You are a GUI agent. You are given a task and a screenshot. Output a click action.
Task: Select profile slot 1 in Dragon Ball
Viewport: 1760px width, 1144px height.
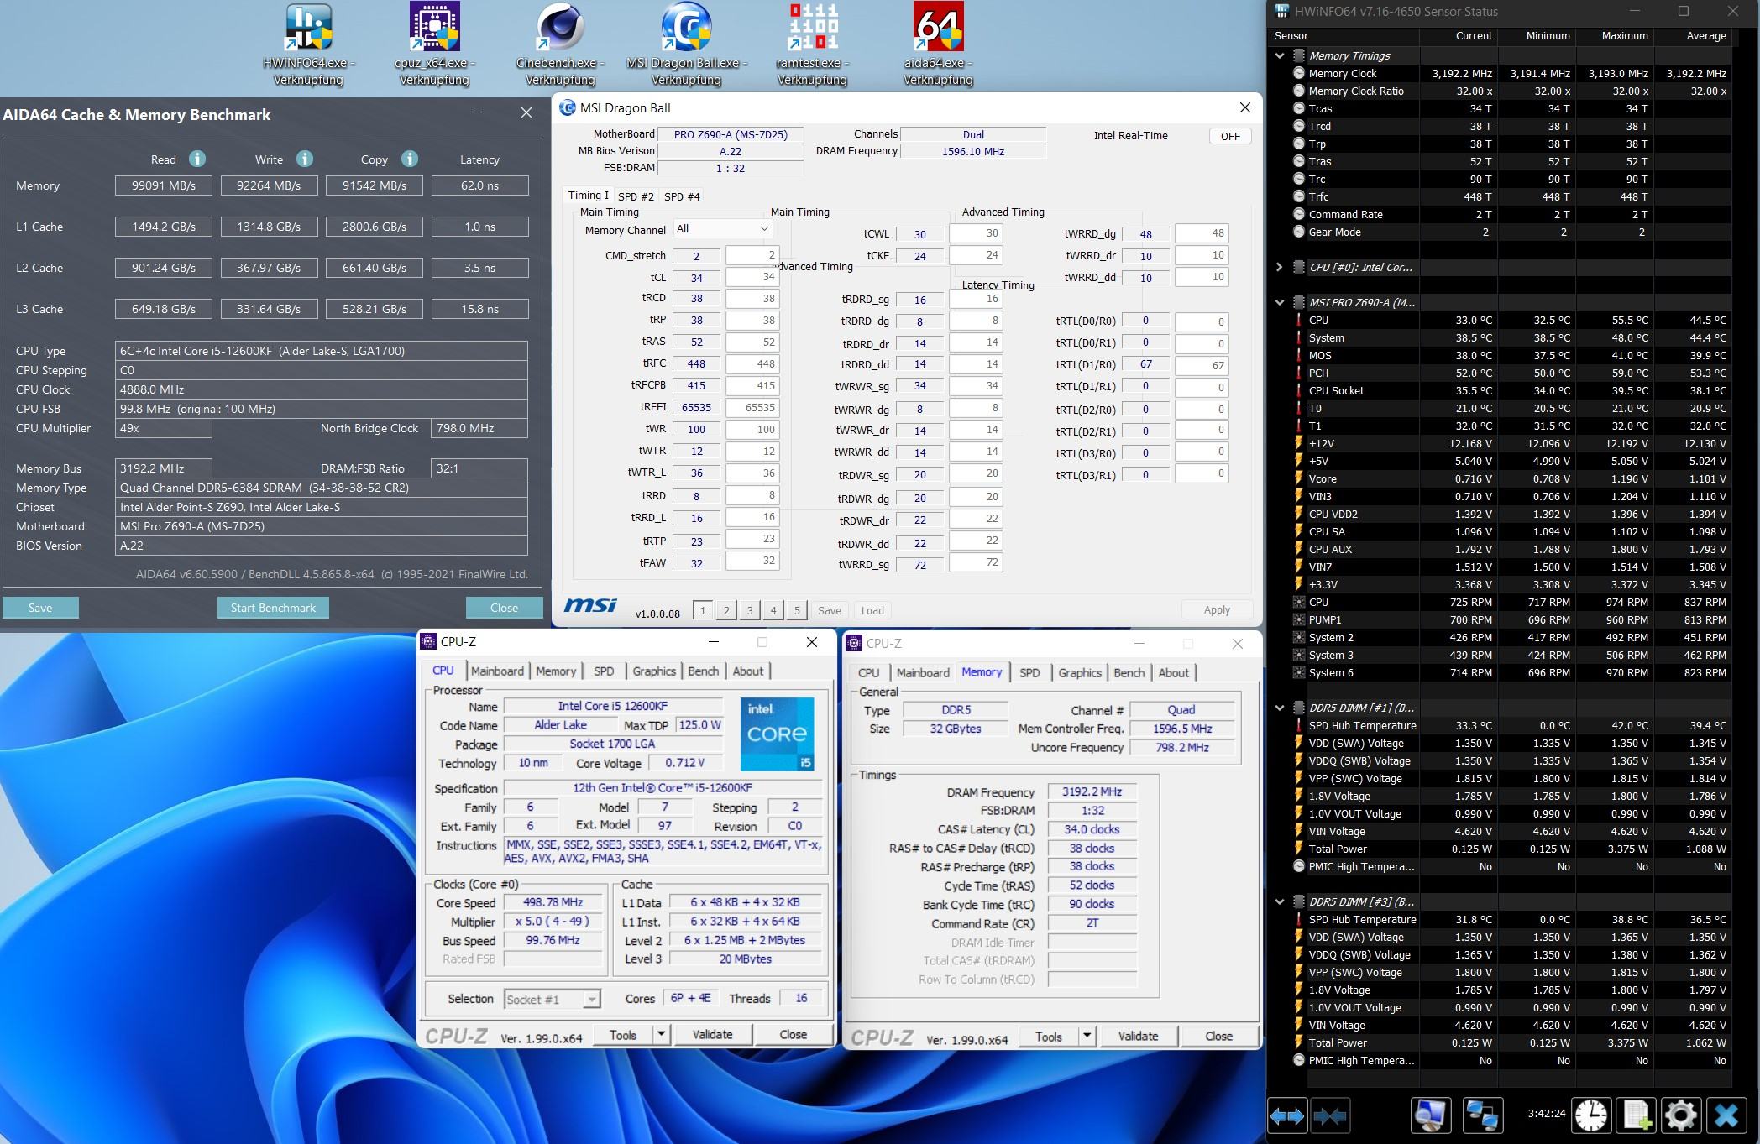coord(704,610)
